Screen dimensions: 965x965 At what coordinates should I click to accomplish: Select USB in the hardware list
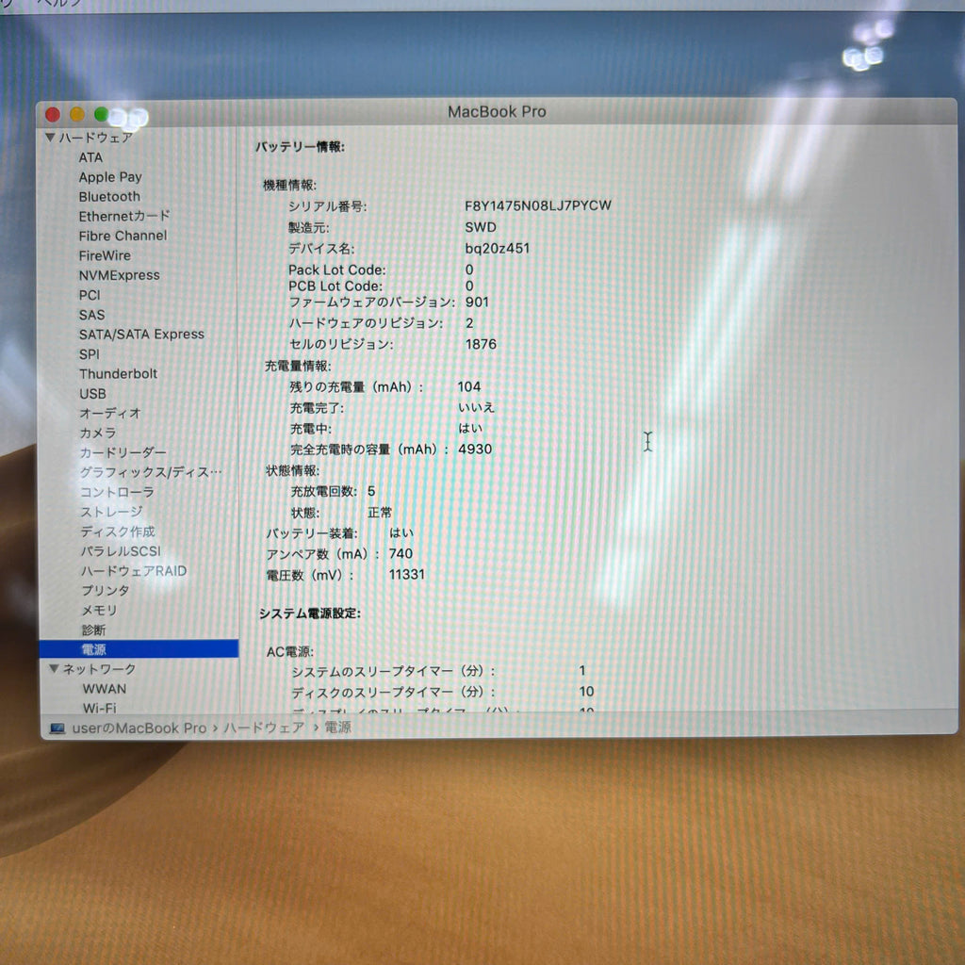click(x=93, y=393)
